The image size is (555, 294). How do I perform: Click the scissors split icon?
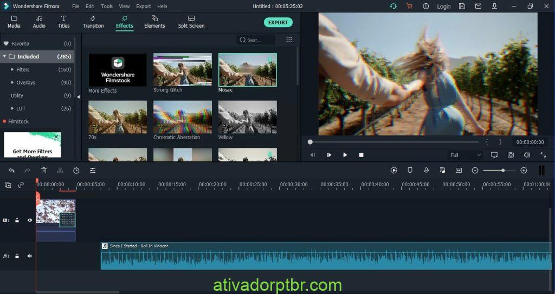(x=60, y=171)
